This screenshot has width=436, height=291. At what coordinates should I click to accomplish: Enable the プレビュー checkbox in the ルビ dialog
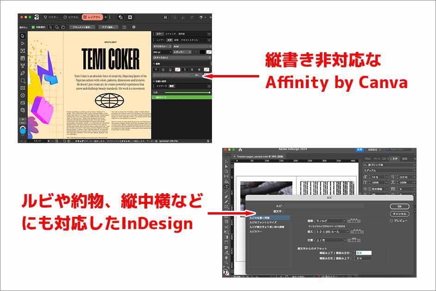coord(392,221)
